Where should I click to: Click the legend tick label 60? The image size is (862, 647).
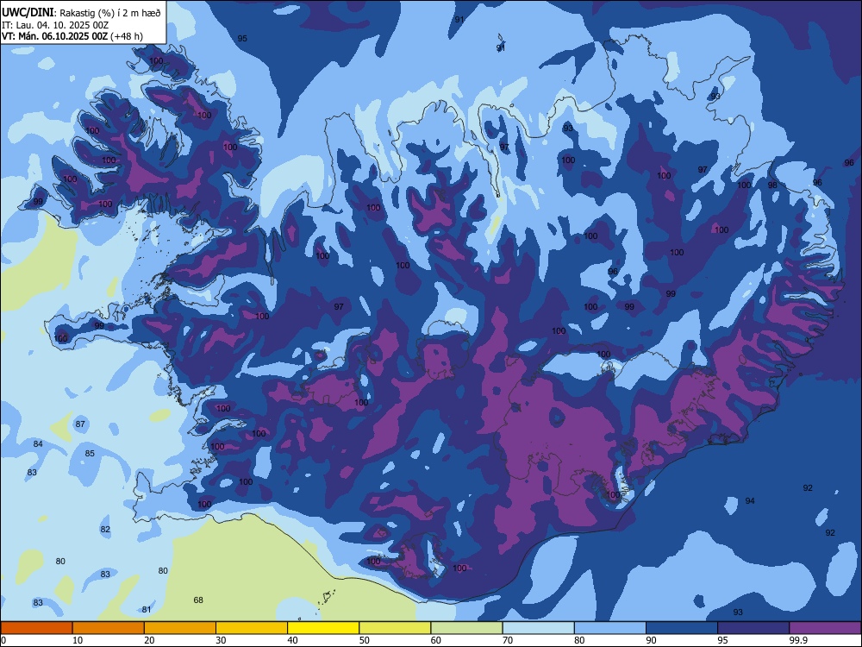pos(436,640)
